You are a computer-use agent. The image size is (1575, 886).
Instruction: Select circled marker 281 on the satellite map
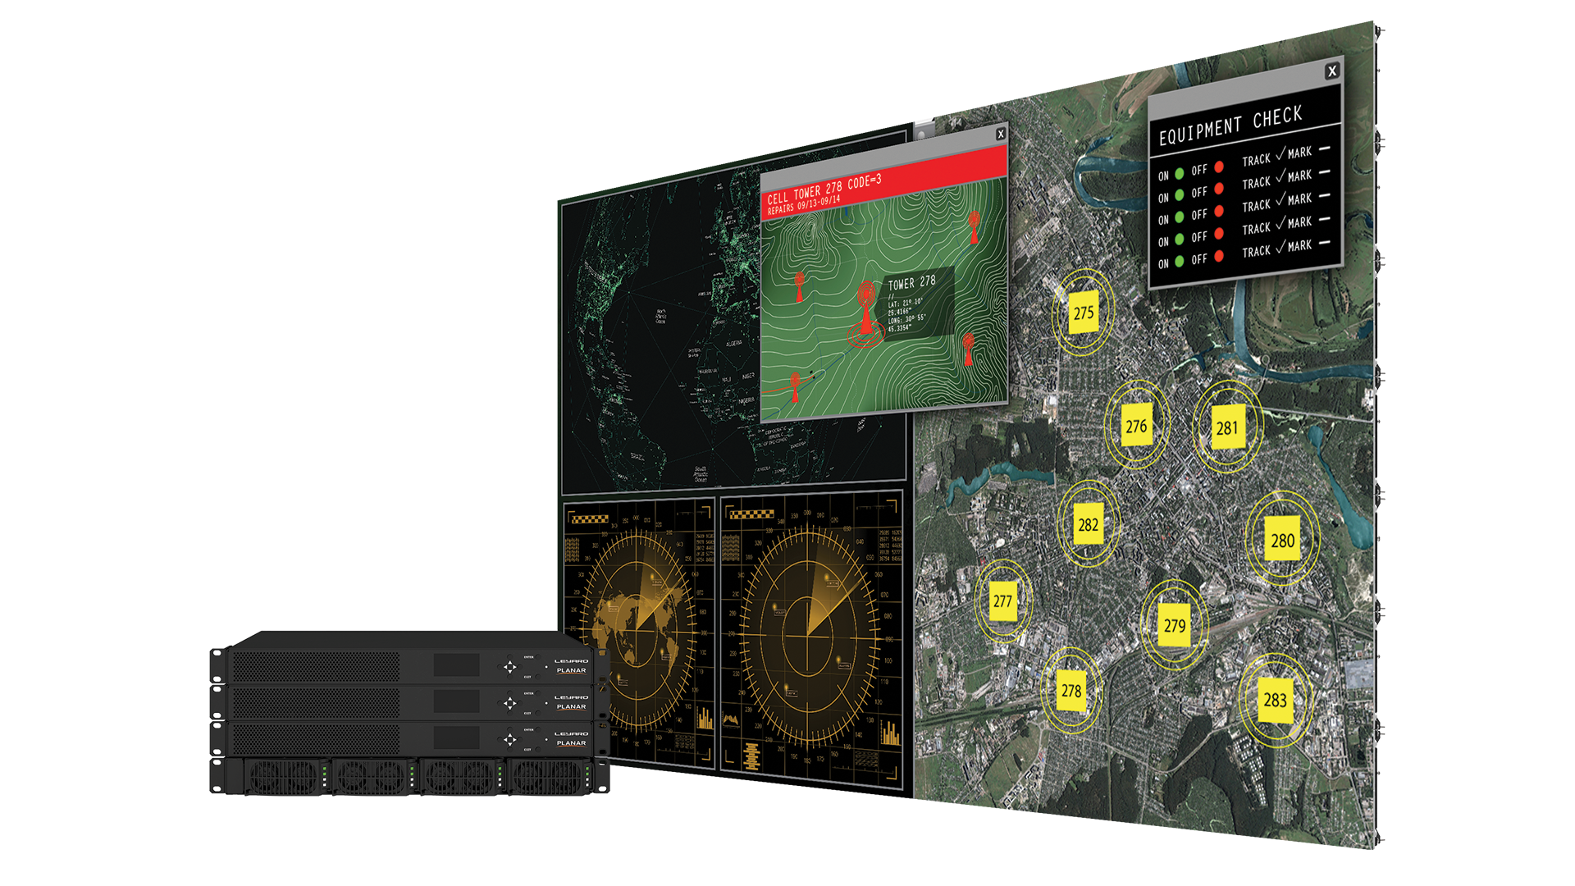point(1228,426)
